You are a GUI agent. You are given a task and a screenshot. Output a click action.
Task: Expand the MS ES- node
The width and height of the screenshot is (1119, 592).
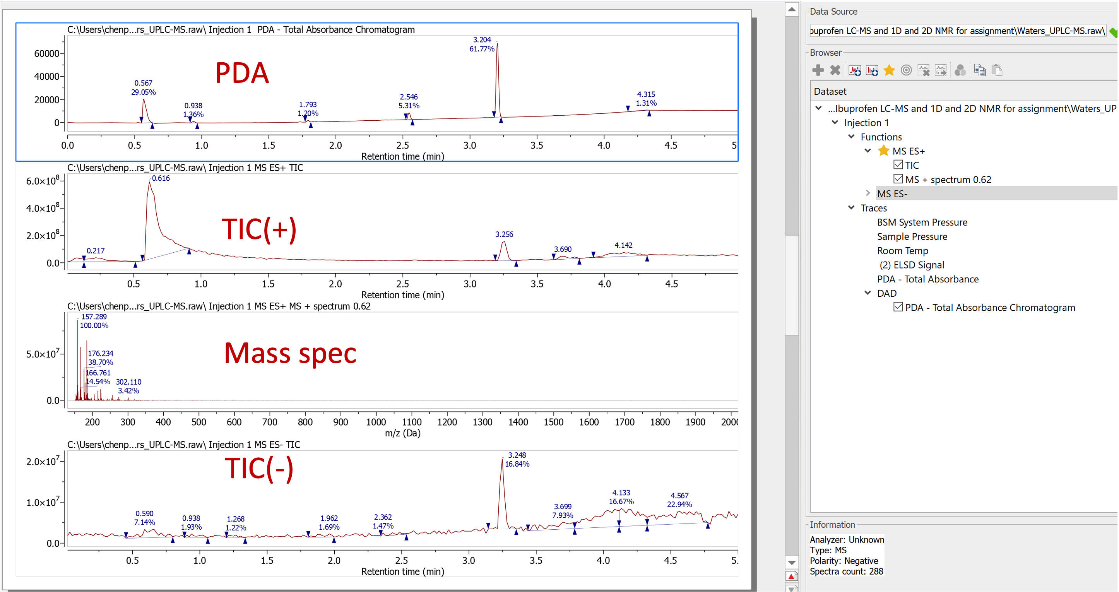[868, 193]
